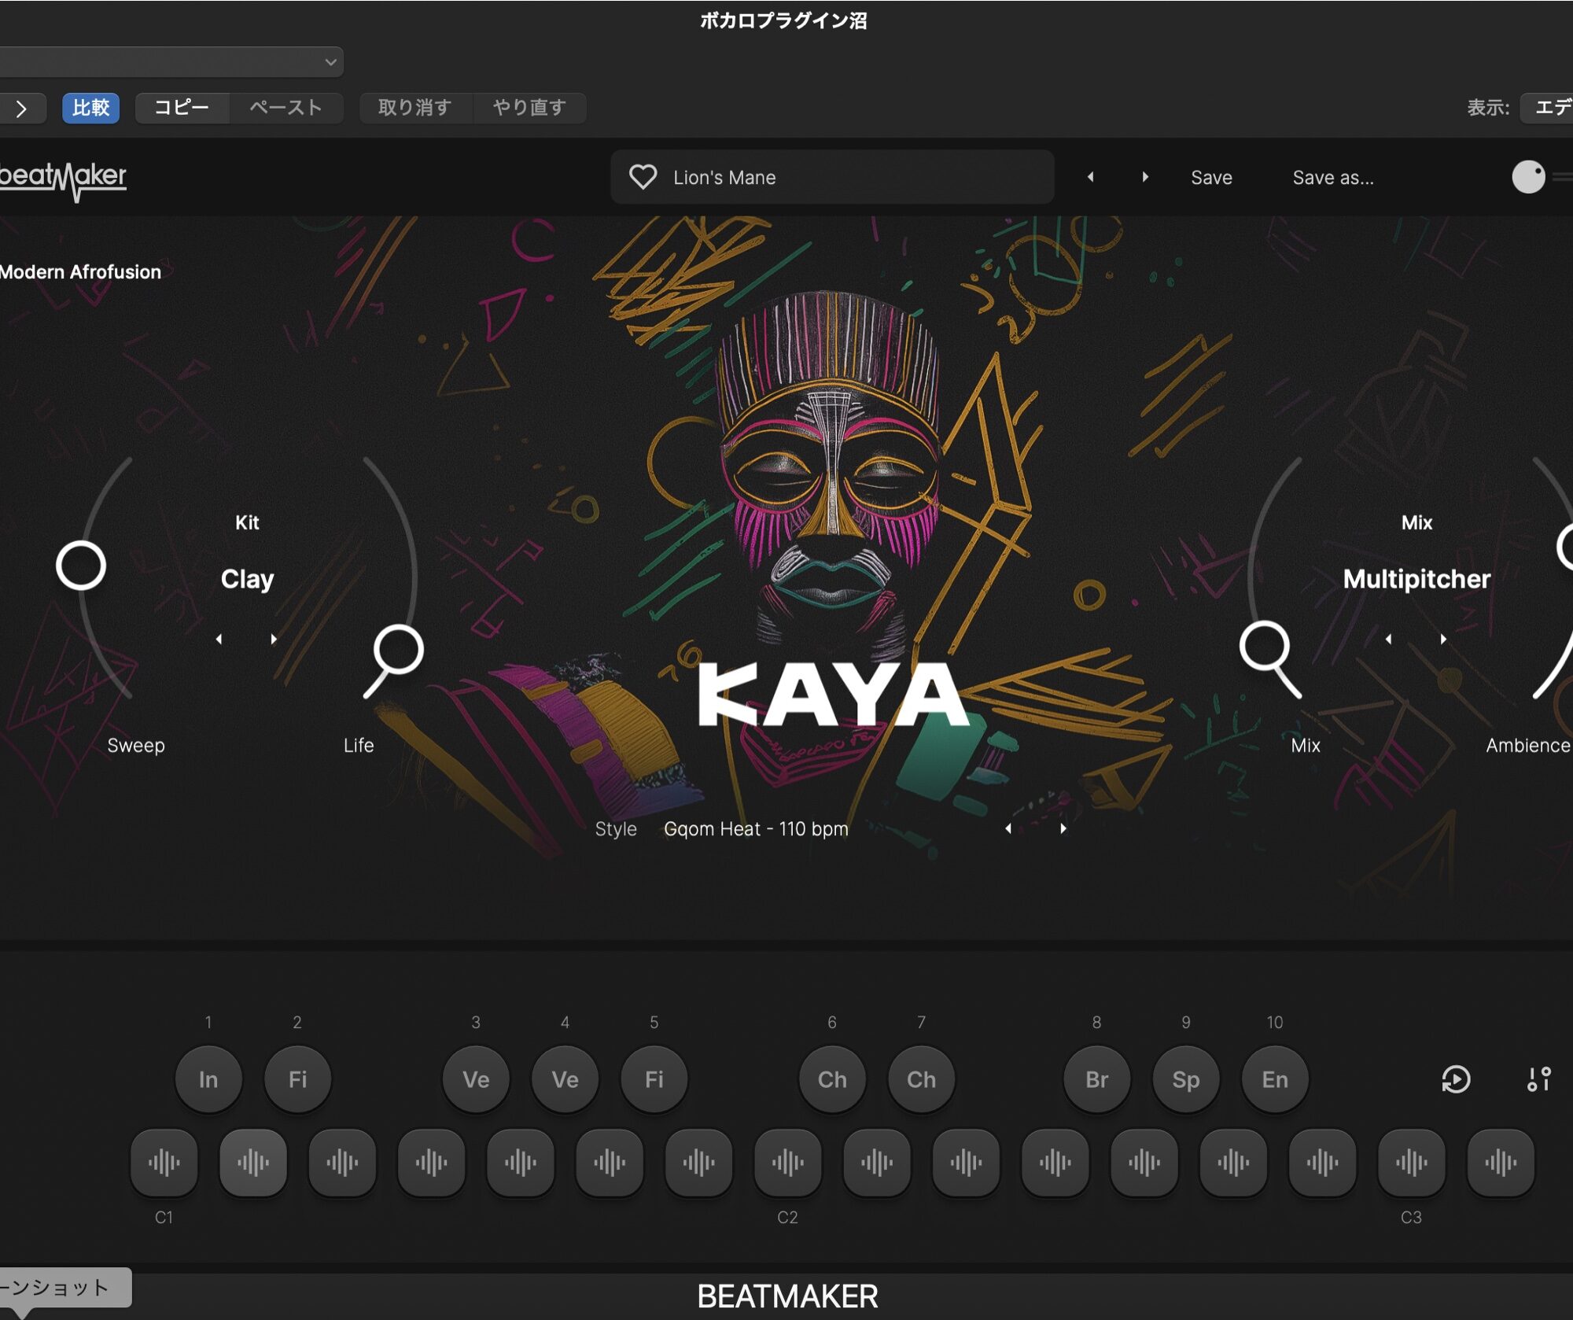
Task: Click the コピー copy button
Action: coord(182,108)
